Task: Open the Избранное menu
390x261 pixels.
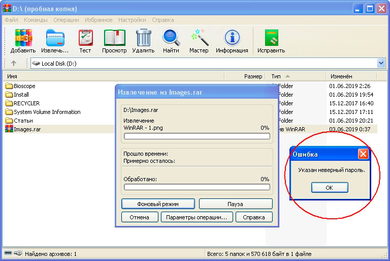Action: pos(99,20)
